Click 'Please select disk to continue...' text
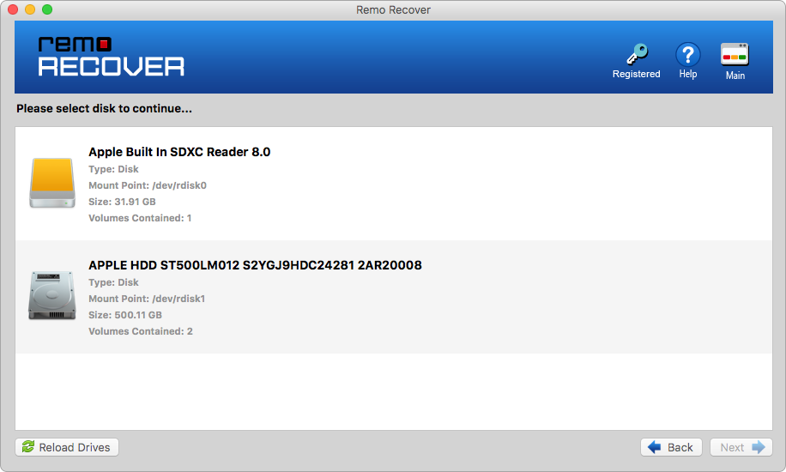The height and width of the screenshot is (472, 786). (x=105, y=108)
